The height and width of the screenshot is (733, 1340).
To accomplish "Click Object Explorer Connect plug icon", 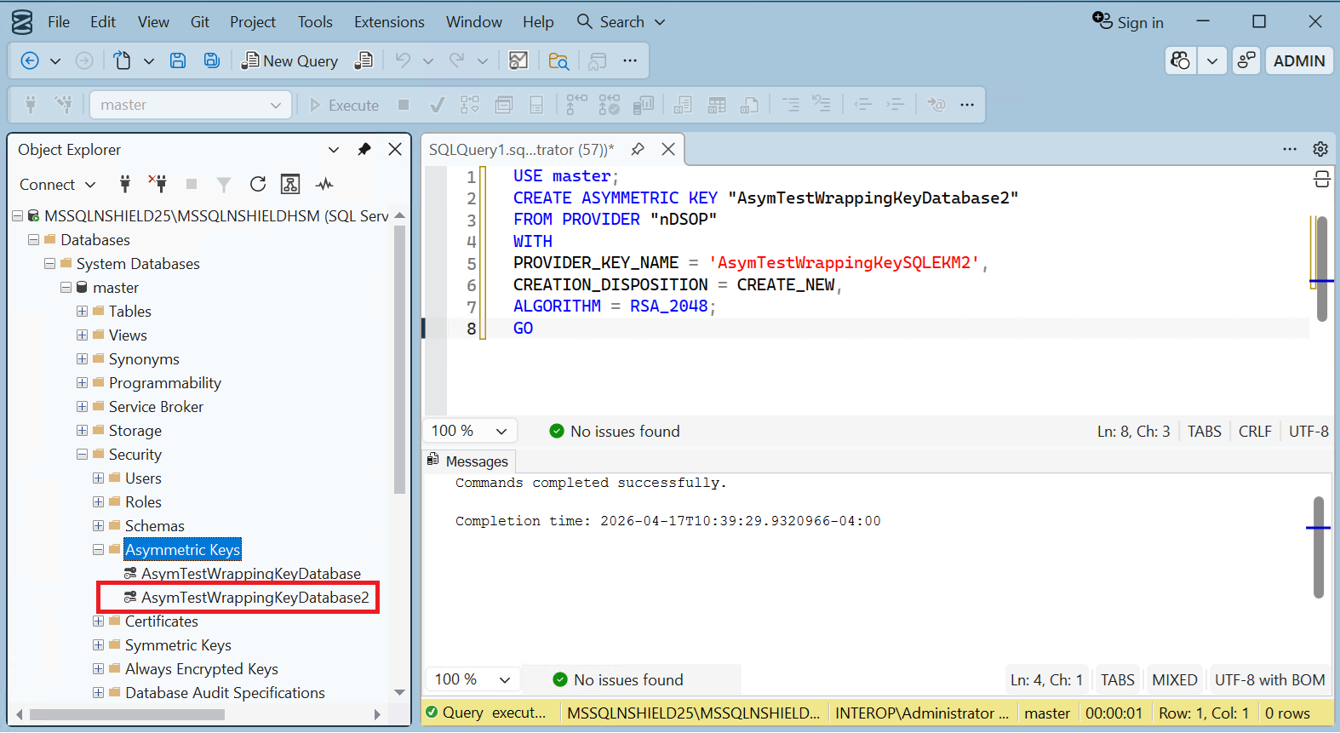I will 125,184.
